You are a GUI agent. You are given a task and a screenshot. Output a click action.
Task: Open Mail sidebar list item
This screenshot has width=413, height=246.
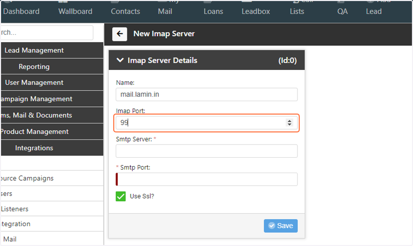pos(52,239)
